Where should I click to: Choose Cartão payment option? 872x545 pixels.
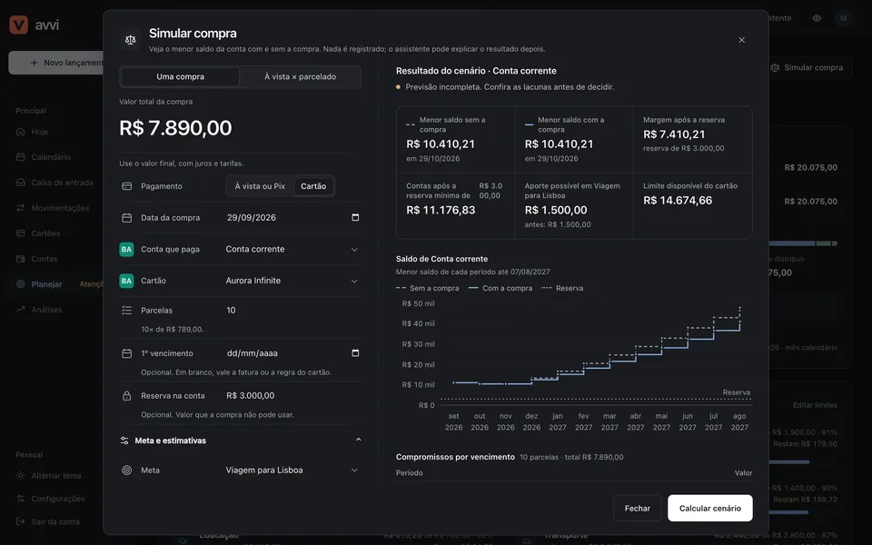point(313,186)
